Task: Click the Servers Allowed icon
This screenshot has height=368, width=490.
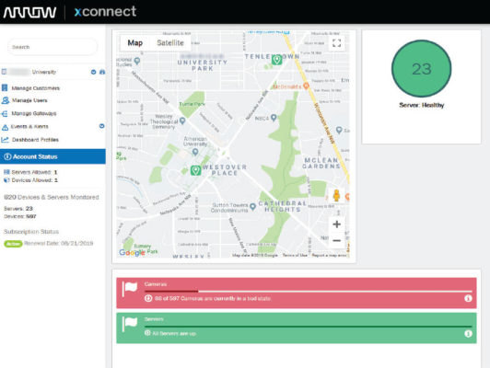Action: tap(6, 172)
